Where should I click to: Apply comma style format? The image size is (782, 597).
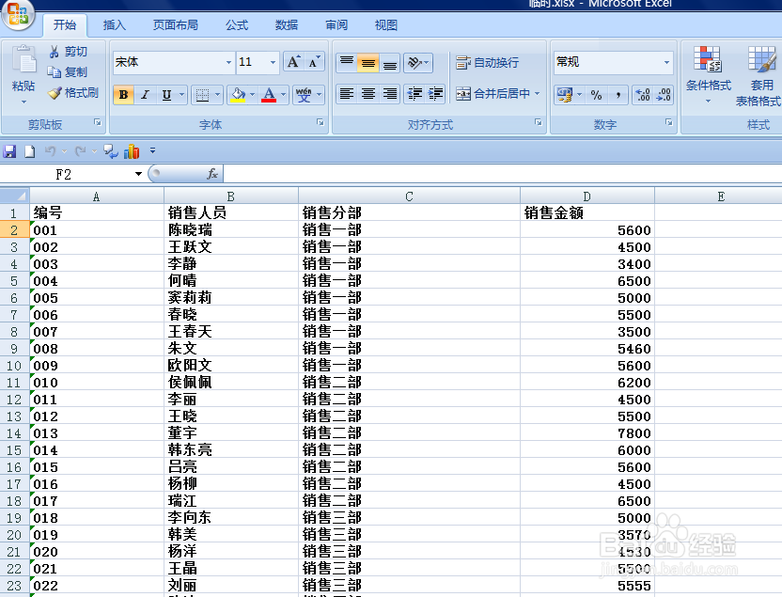618,94
